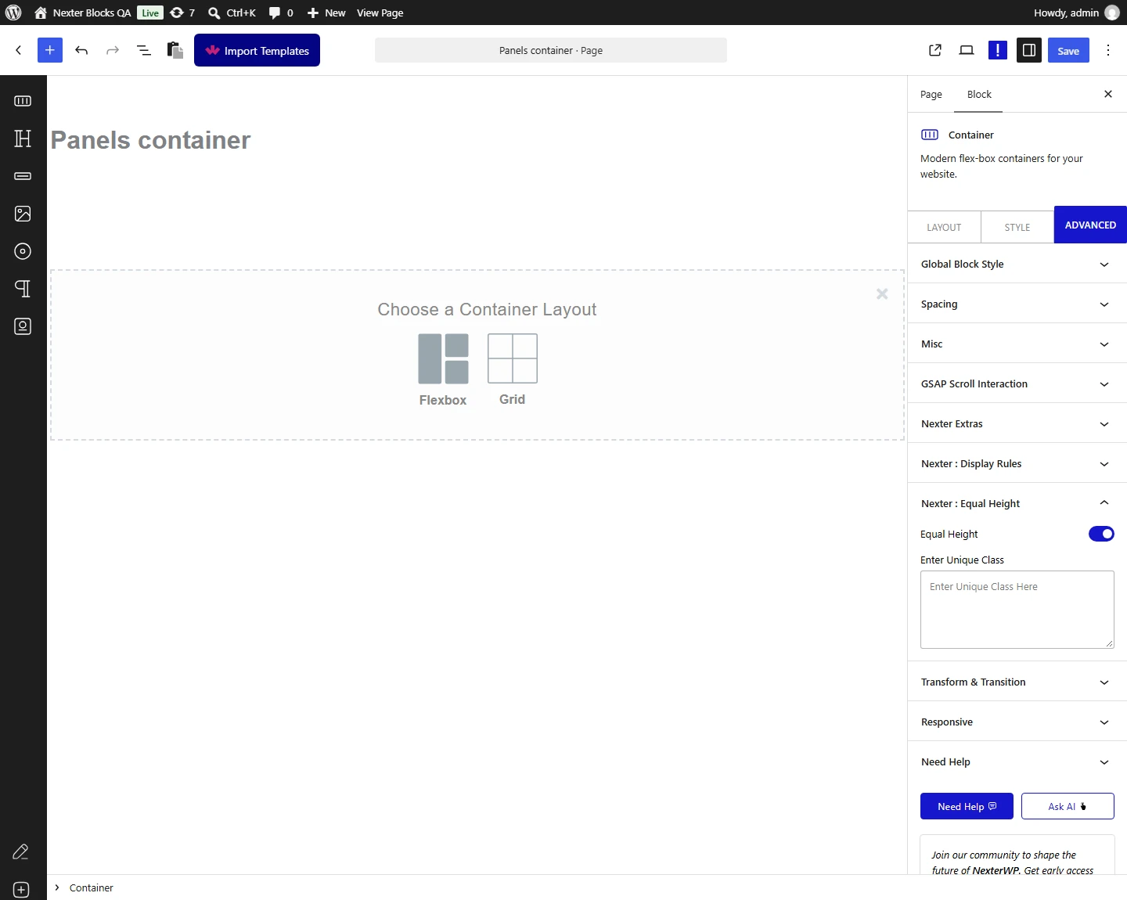Switch to the Style tab
Screen dimensions: 1127x900
pos(1017,227)
